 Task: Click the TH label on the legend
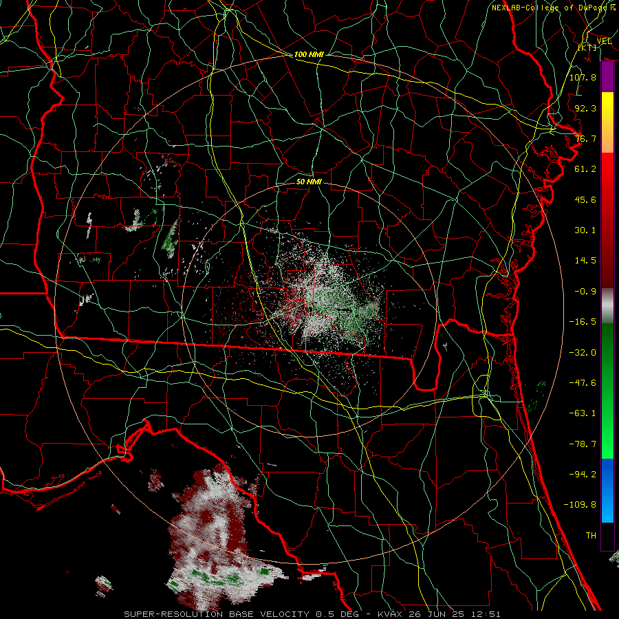point(591,536)
